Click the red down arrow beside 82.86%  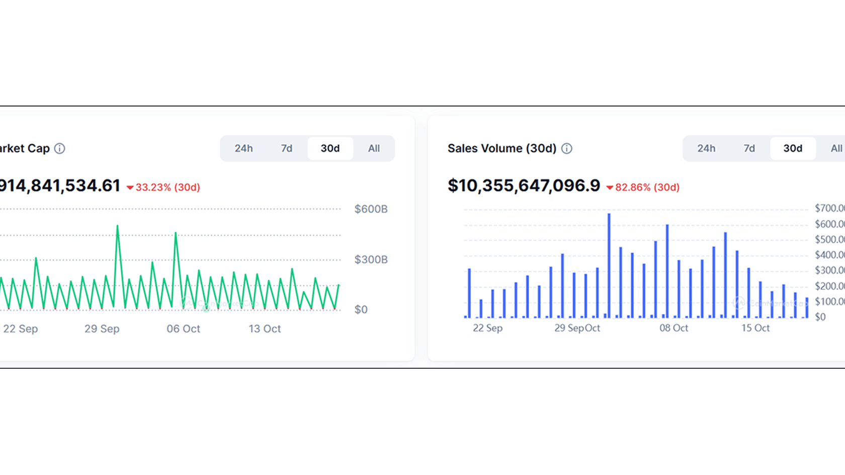click(610, 188)
